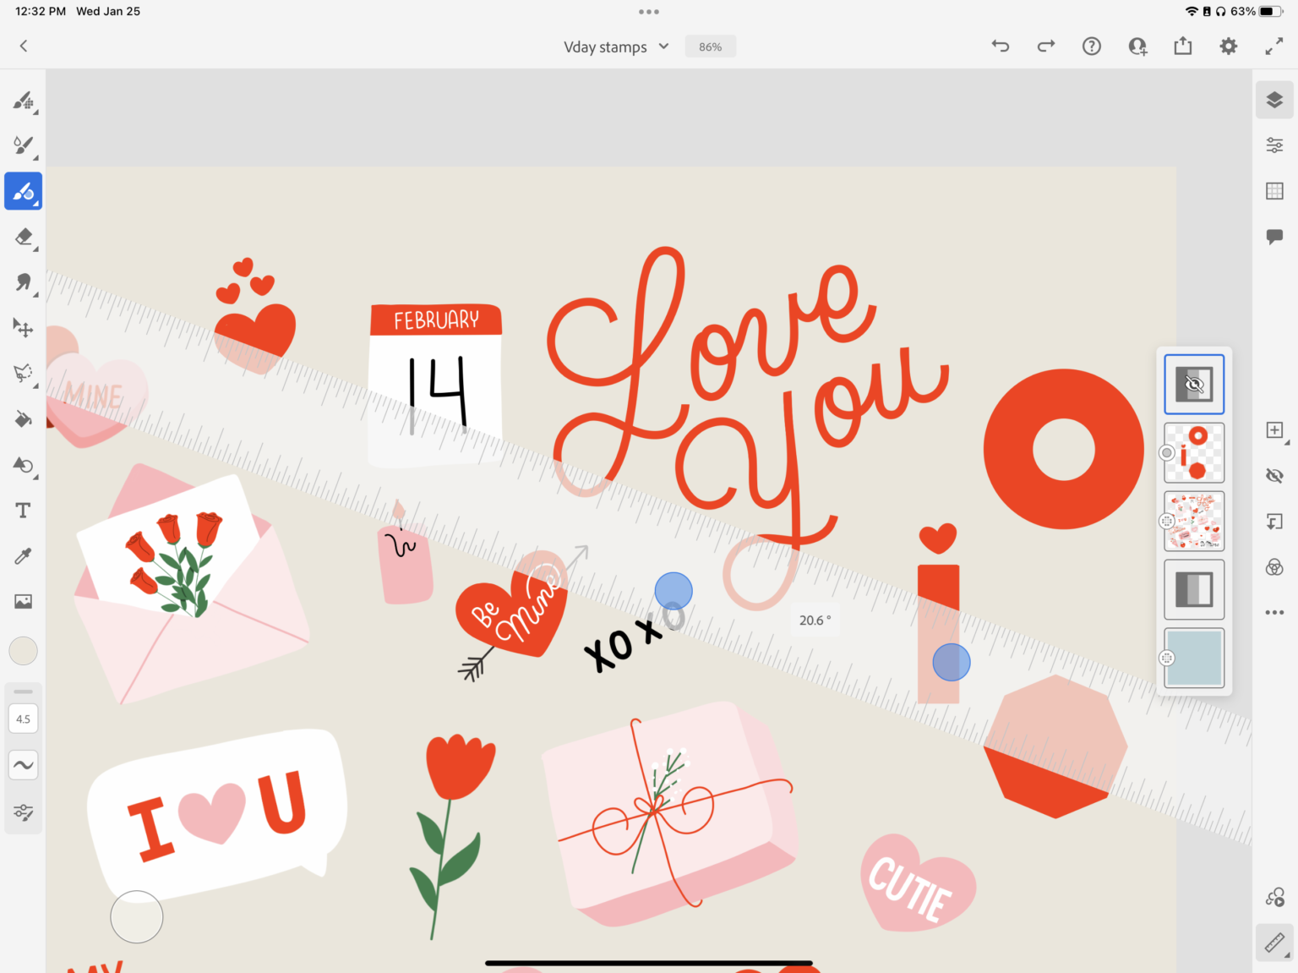Toggle visibility of the hidden top layer
This screenshot has height=973, width=1298.
pyautogui.click(x=1194, y=384)
